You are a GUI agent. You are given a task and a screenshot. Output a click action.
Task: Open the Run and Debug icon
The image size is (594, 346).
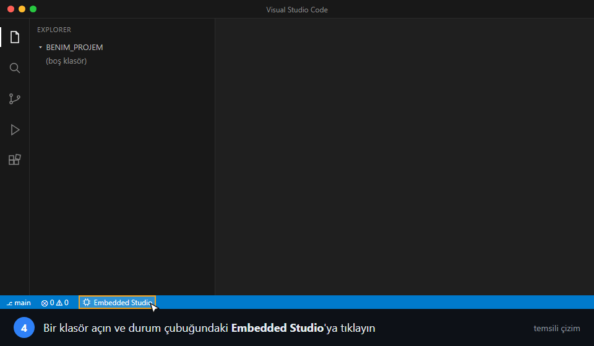[15, 130]
